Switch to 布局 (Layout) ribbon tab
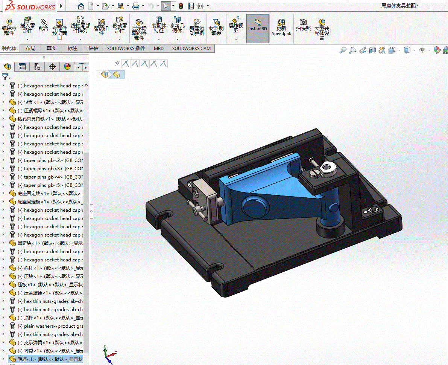Viewport: 448px width, 365px height. [30, 48]
